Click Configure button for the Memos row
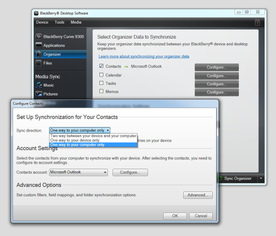This screenshot has height=236, width=276. tap(217, 92)
